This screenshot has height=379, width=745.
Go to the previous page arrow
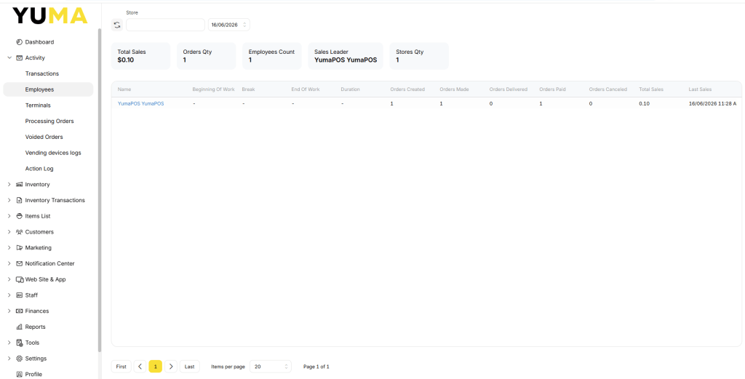click(x=140, y=366)
